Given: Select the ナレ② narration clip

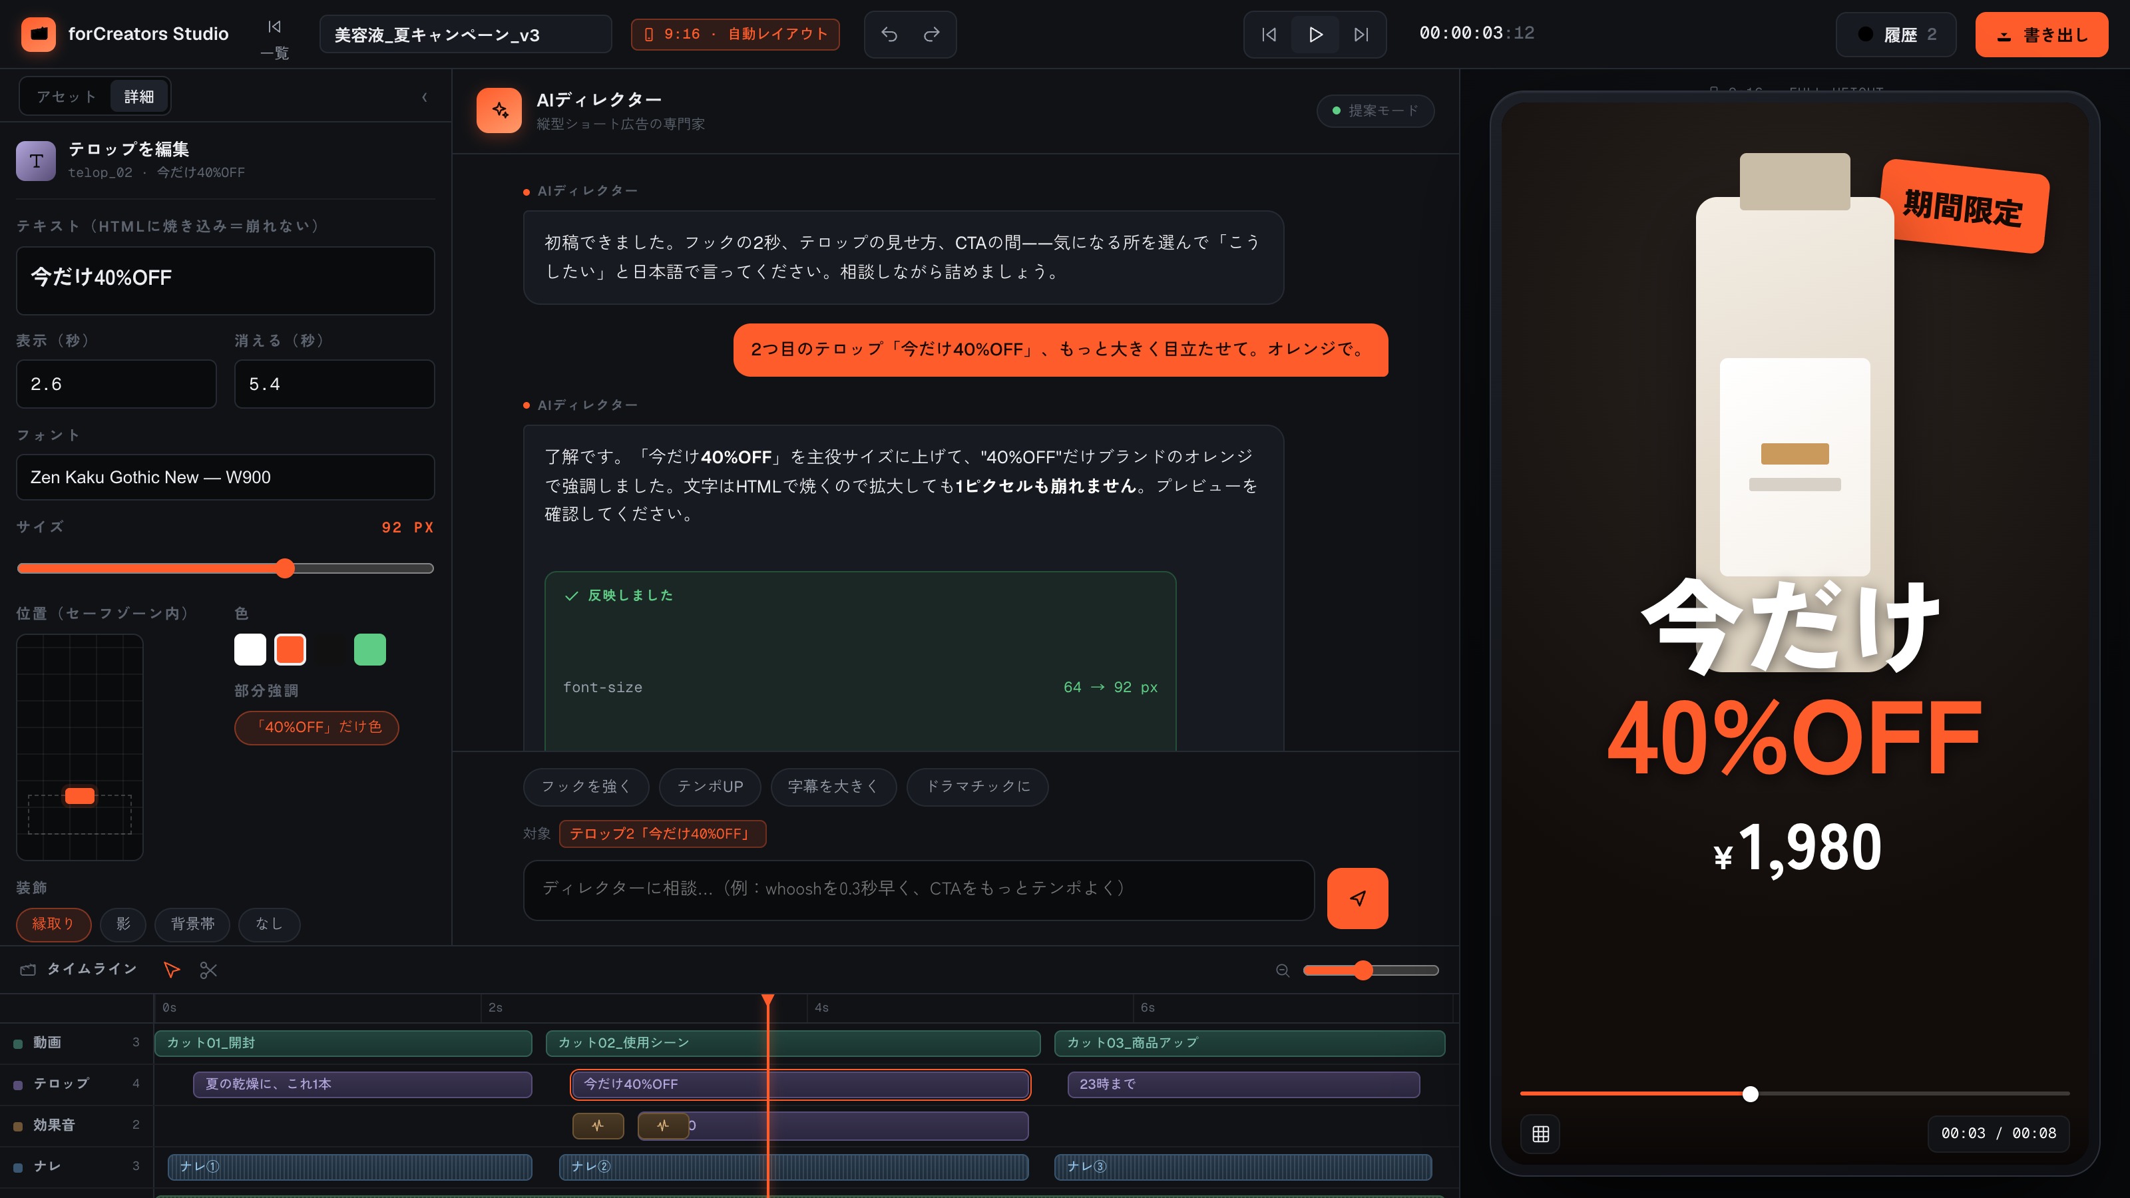Looking at the screenshot, I should tap(794, 1167).
